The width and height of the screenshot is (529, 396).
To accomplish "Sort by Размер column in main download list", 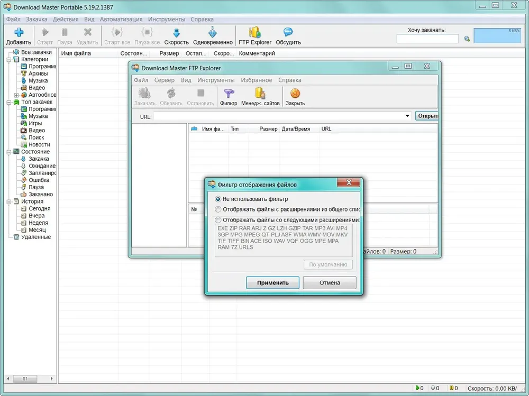I will pyautogui.click(x=168, y=53).
